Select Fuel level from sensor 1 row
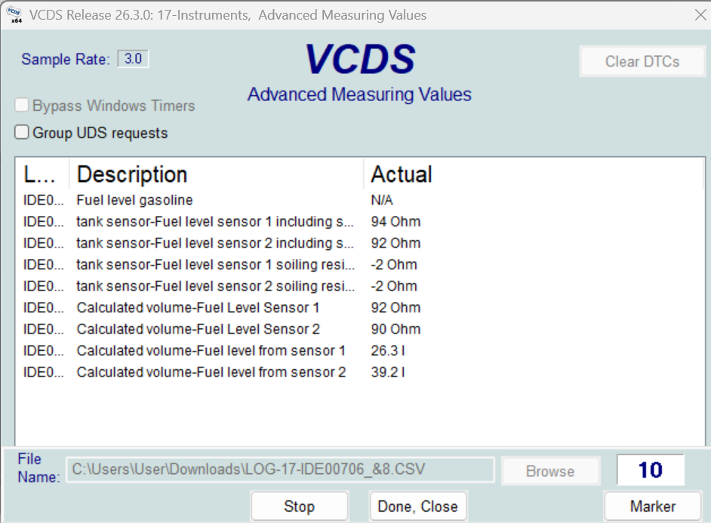 (360, 351)
